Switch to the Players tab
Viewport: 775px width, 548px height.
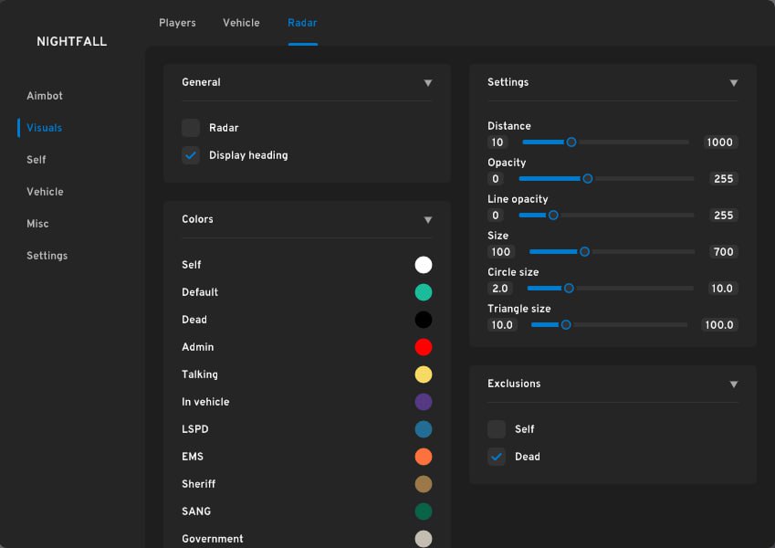click(x=177, y=23)
